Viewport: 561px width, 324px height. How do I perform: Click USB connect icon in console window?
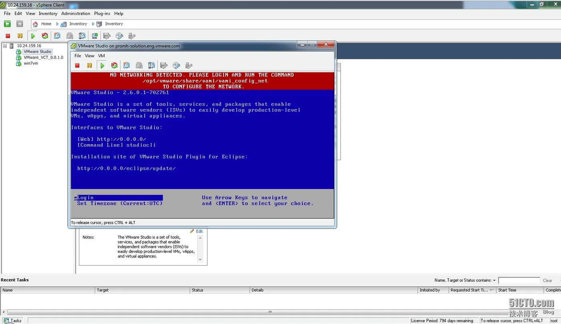click(189, 65)
